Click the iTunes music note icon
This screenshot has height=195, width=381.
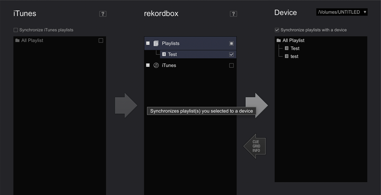[x=156, y=65]
